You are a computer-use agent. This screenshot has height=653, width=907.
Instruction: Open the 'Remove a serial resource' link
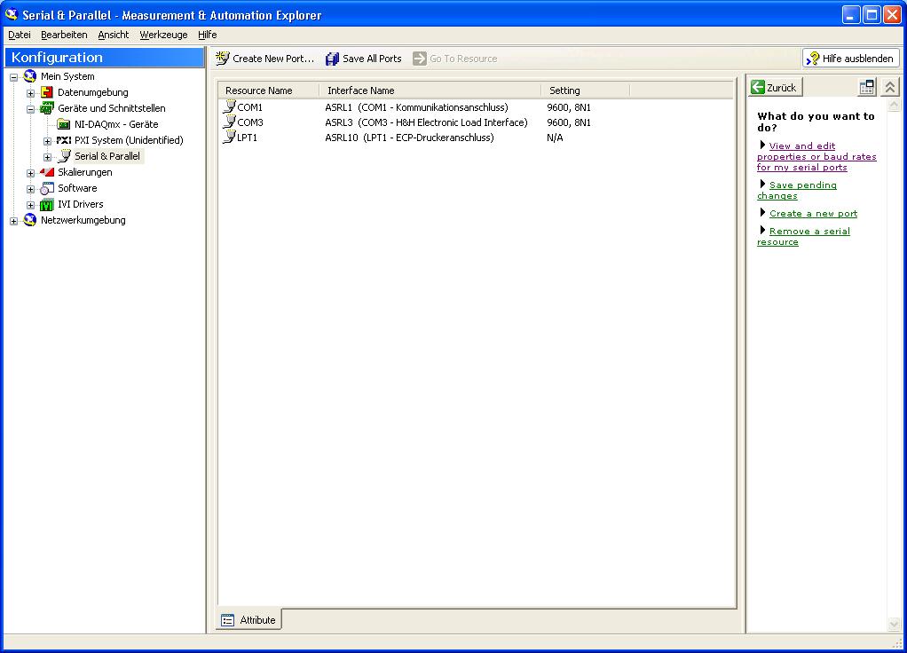[x=803, y=237]
